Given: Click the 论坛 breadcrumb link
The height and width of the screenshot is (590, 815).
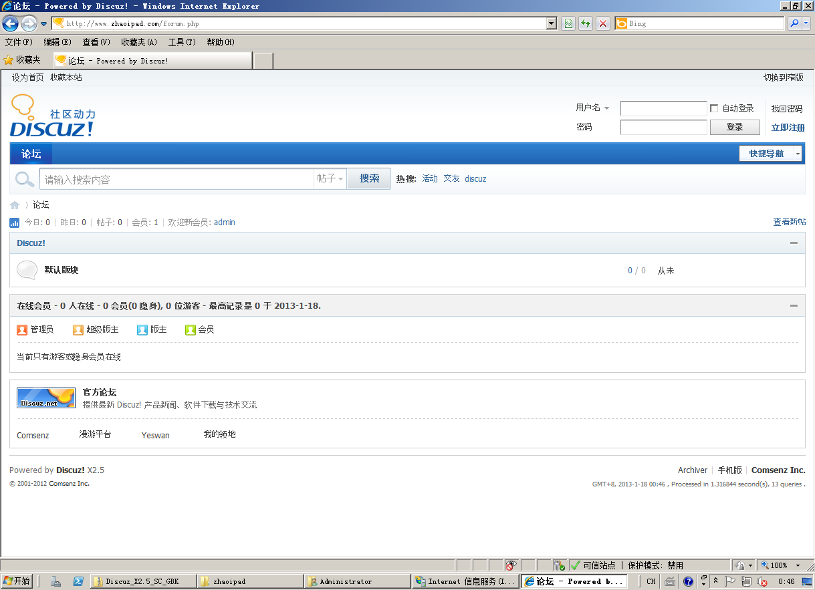Looking at the screenshot, I should pos(41,205).
